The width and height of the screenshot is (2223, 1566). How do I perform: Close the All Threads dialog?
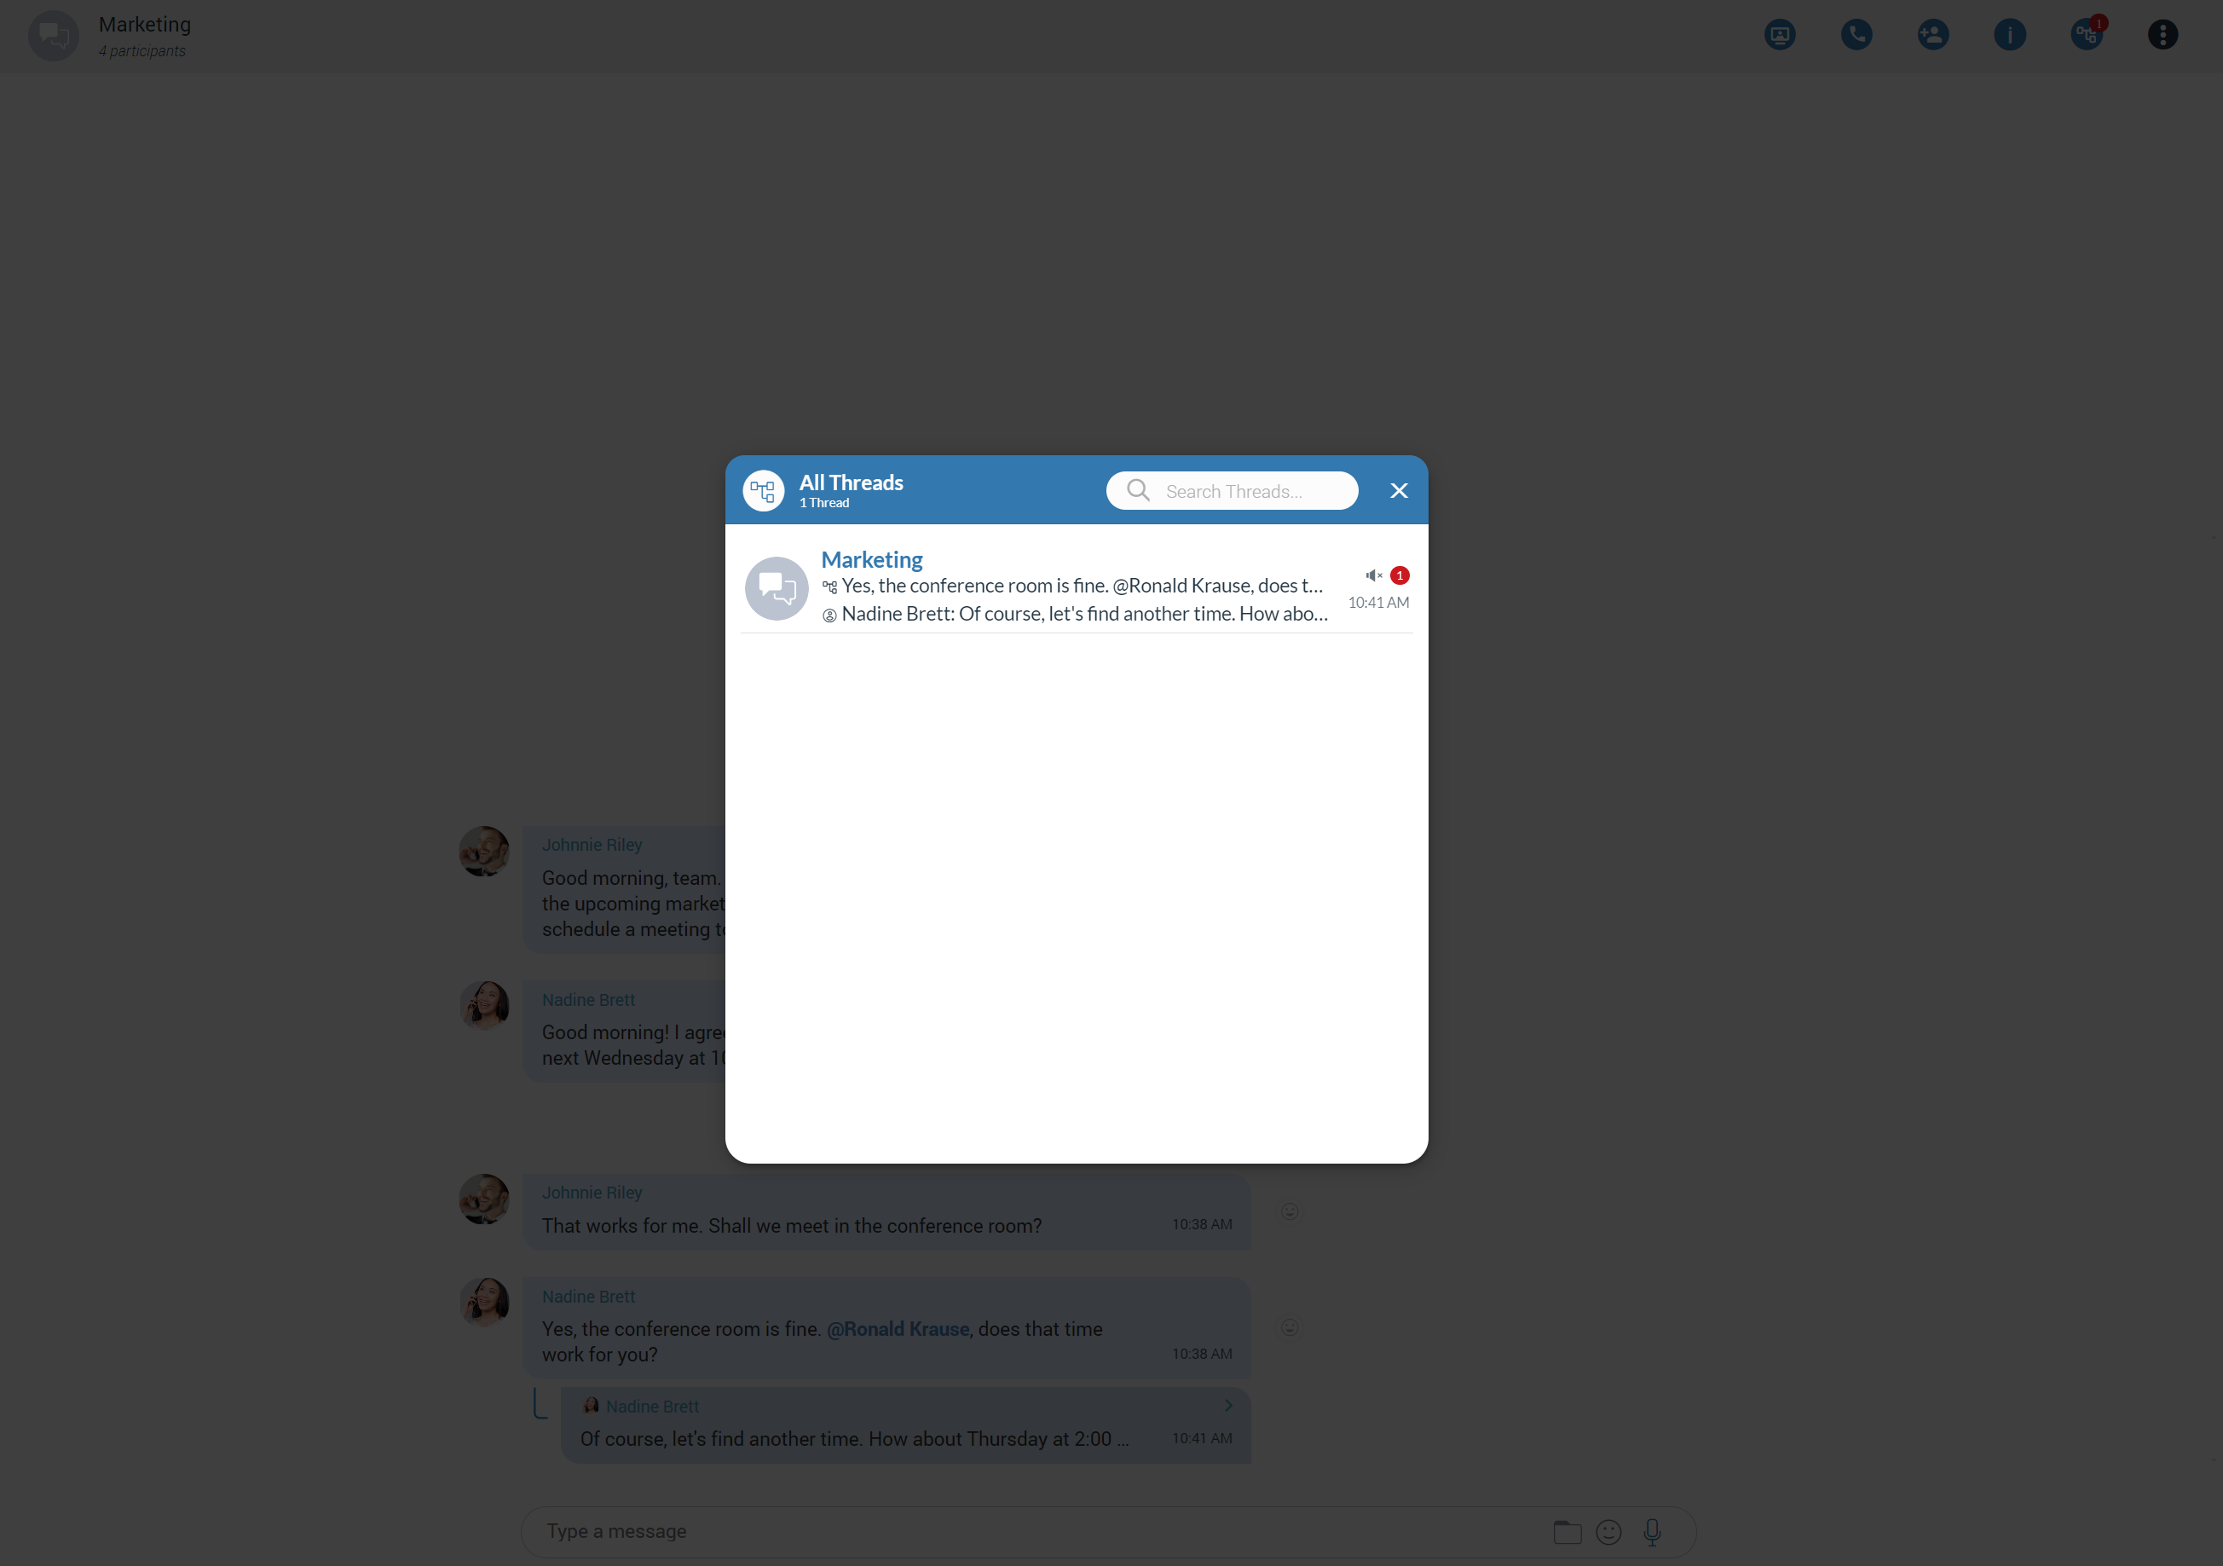[1398, 491]
